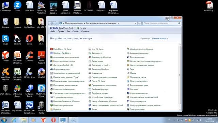Open Брандмауэр Windows item
This screenshot has width=218, height=123.
click(100, 57)
